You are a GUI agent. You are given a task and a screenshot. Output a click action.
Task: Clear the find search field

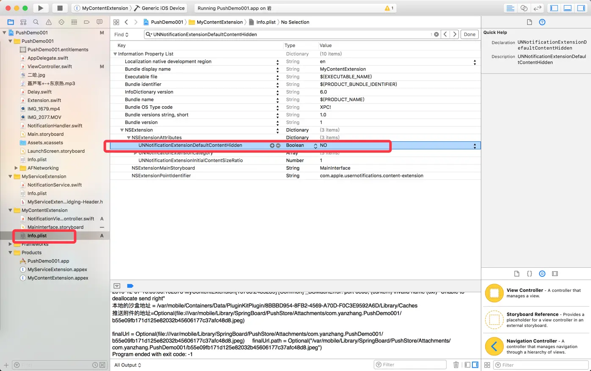click(x=436, y=34)
